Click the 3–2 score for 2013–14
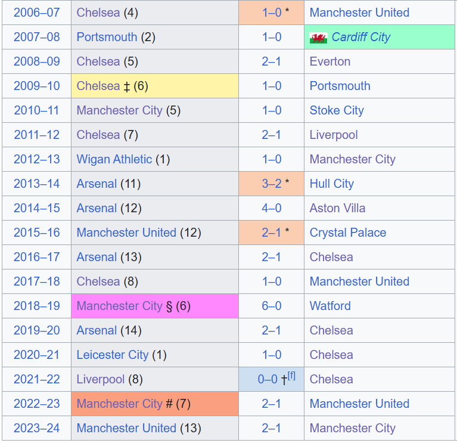This screenshot has width=457, height=443. [271, 184]
